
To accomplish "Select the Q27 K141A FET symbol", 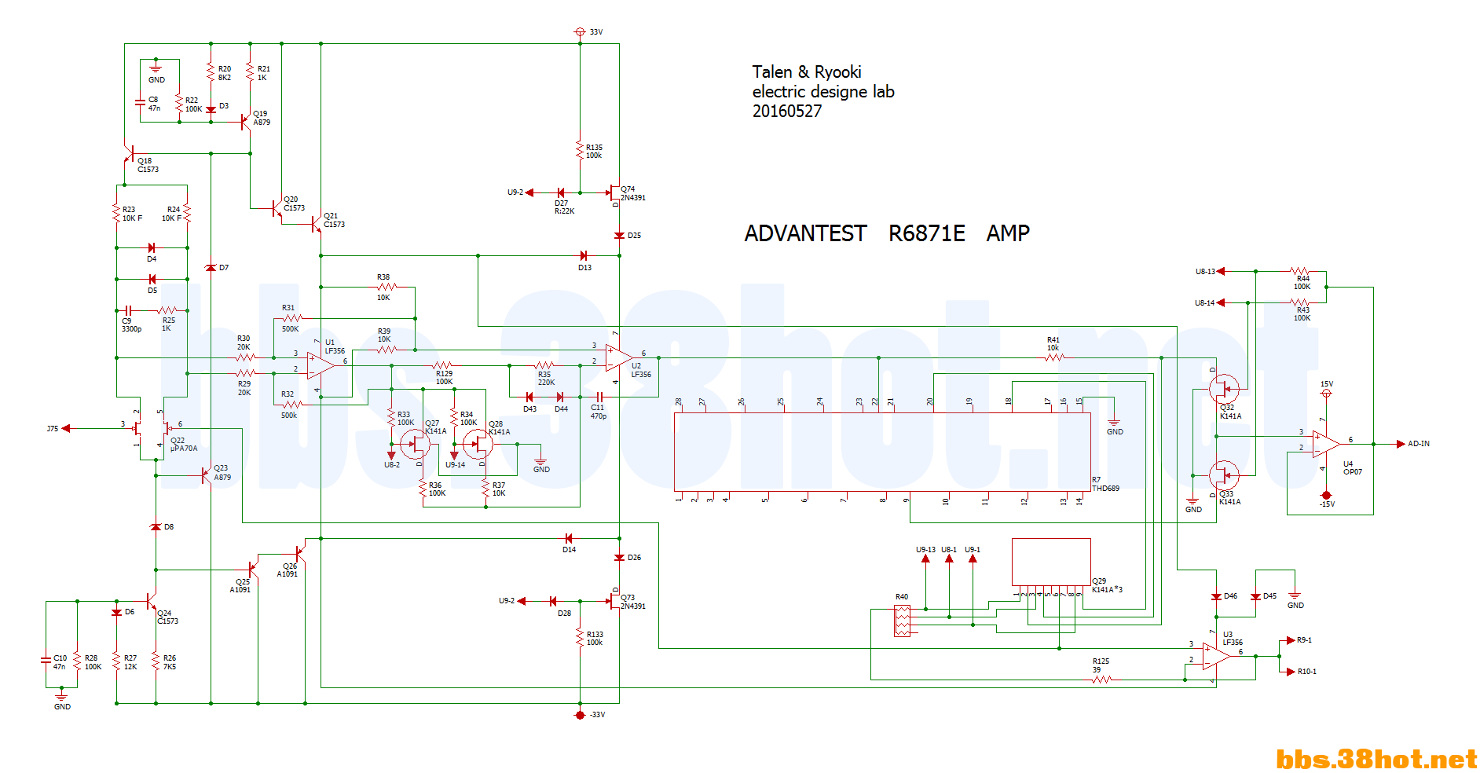I will pyautogui.click(x=415, y=445).
